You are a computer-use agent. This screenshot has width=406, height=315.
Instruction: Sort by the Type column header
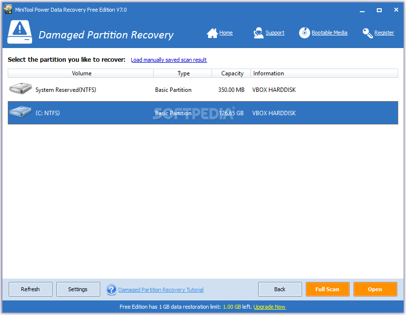tap(183, 73)
